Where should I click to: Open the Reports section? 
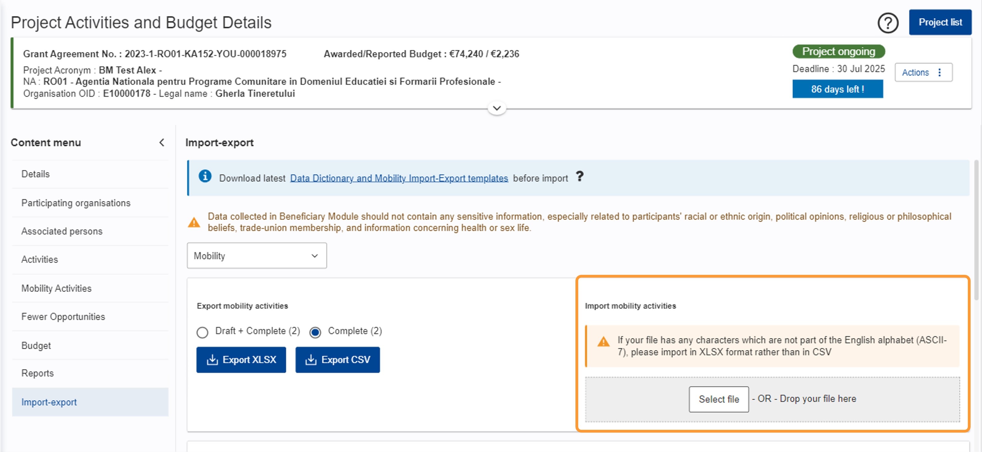point(90,373)
